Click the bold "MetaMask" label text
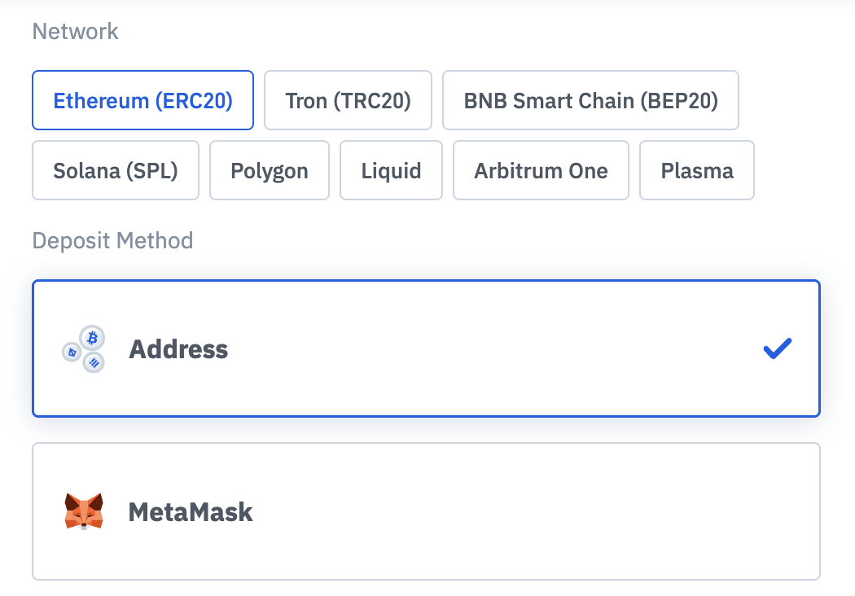 coord(191,512)
